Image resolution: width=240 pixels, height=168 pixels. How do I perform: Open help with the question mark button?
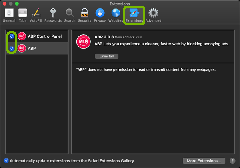[232, 161]
